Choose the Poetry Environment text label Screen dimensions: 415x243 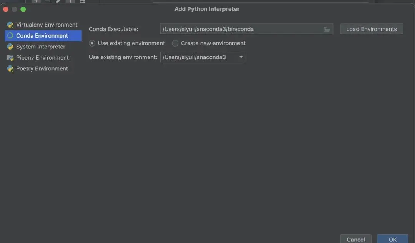click(x=42, y=69)
